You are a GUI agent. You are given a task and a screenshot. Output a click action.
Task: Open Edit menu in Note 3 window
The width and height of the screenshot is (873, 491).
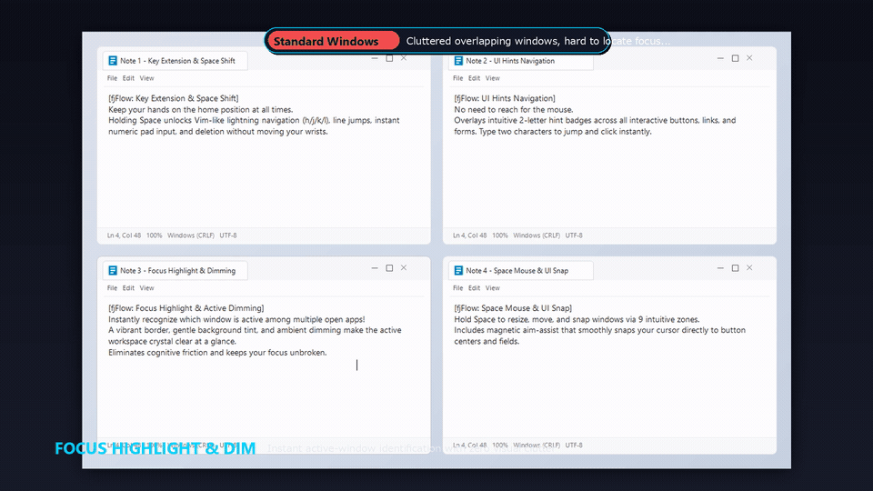pos(128,288)
